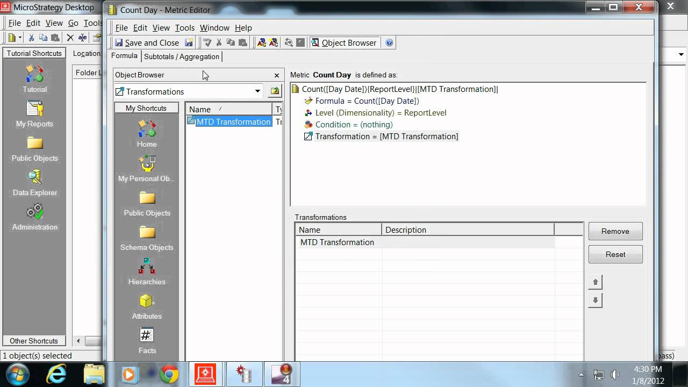This screenshot has height=387, width=688.
Task: Open Internet Explorer from the taskbar
Action: (x=56, y=374)
